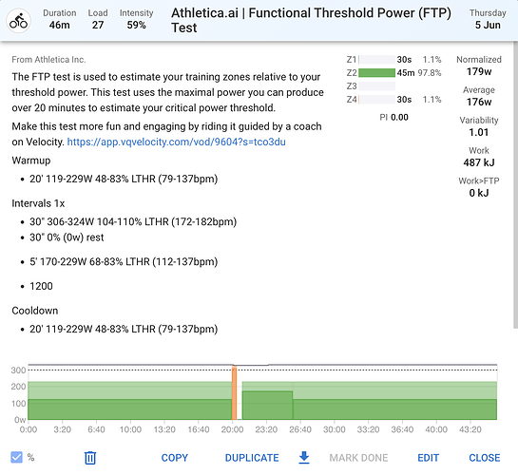Click the Z2 green zone bar
The width and height of the screenshot is (518, 475).
pyautogui.click(x=376, y=72)
